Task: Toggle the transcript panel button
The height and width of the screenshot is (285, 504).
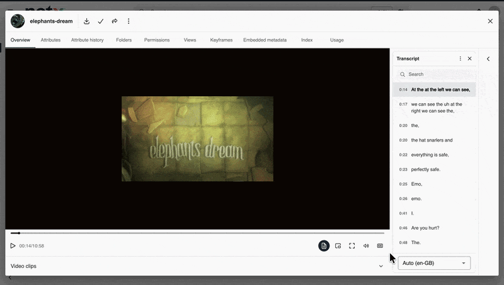Action: coord(324,246)
